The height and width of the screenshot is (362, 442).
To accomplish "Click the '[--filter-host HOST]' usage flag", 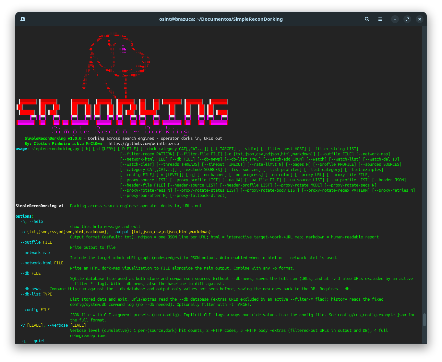I will (x=283, y=149).
